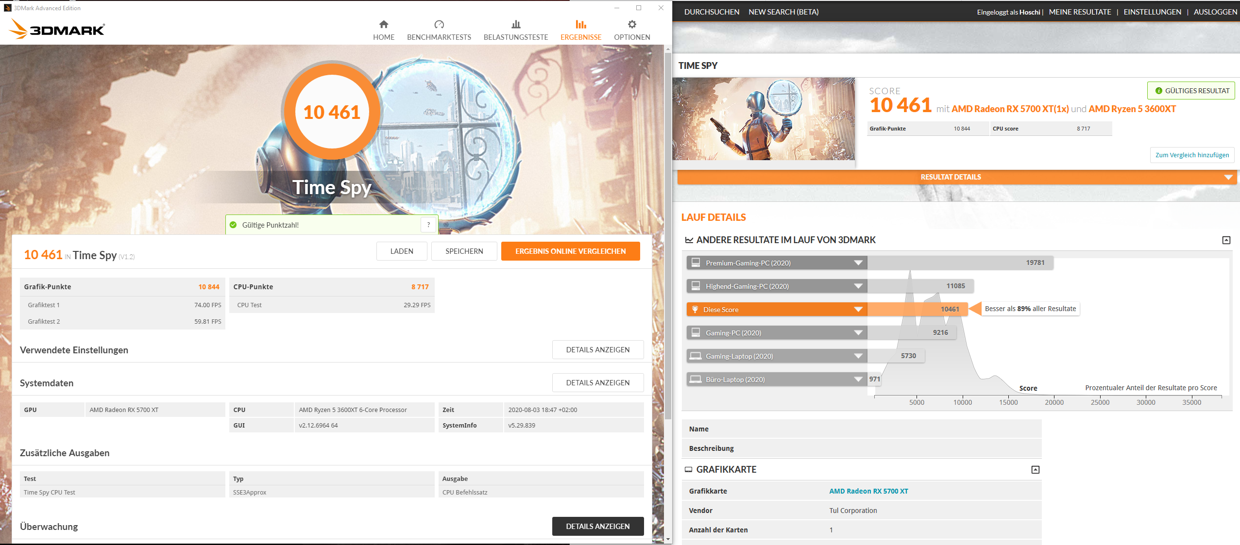This screenshot has width=1240, height=545.
Task: Expand Büro-Laptop (2020) dropdown arrow
Action: 858,380
